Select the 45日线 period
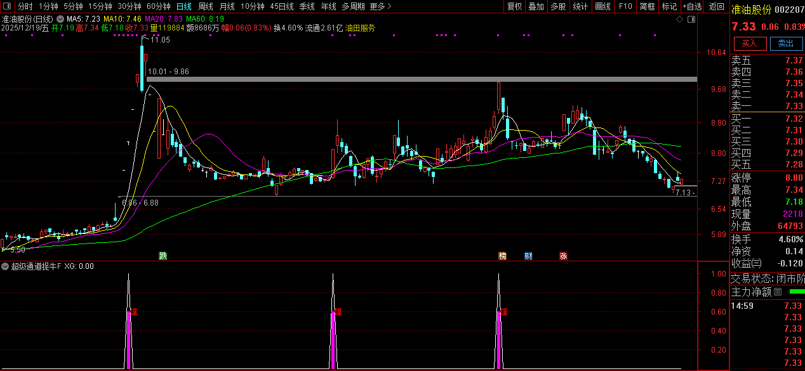This screenshot has width=805, height=371. coord(281,6)
